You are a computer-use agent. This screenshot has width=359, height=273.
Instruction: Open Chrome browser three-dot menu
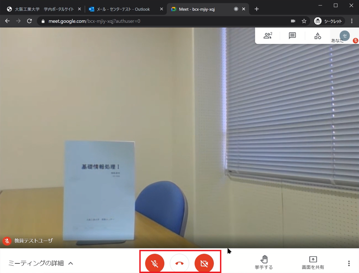(x=352, y=21)
